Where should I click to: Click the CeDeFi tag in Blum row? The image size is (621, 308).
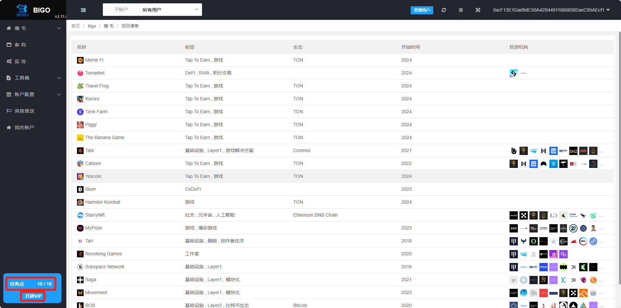click(193, 189)
